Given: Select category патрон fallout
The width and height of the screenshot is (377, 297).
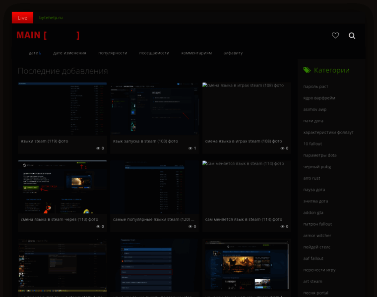Looking at the screenshot, I should coord(317,224).
